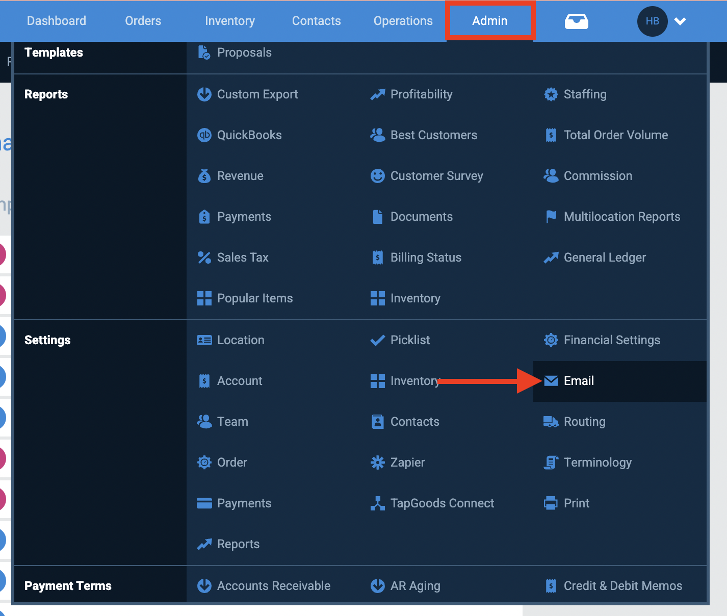Click the Terminology scroll icon

click(x=551, y=463)
